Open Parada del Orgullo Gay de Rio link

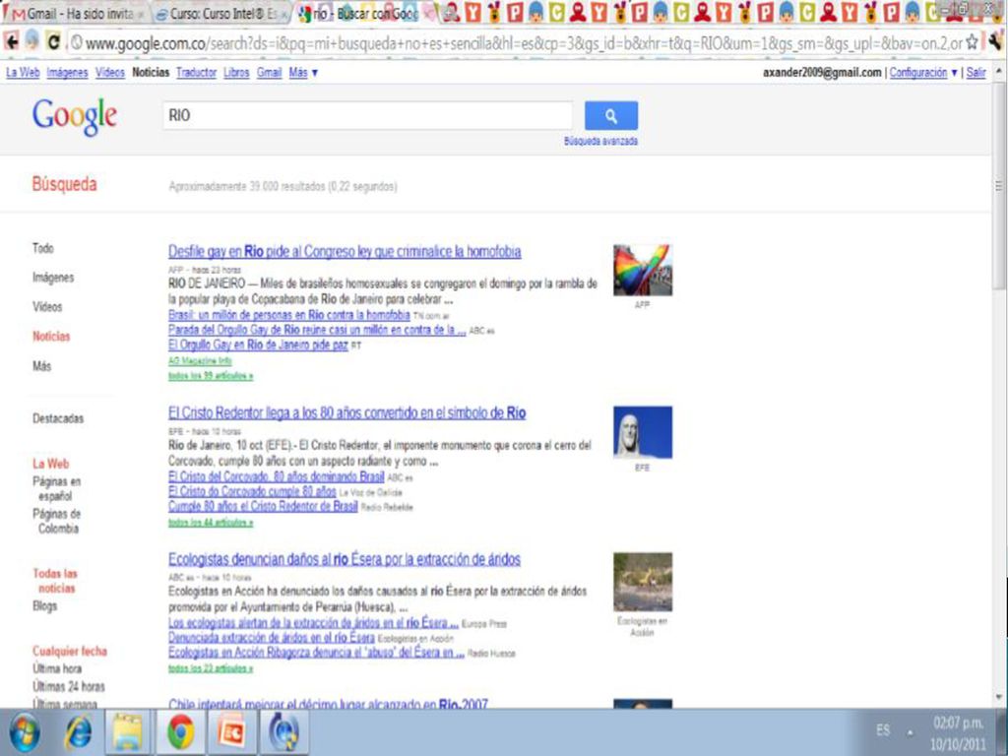[x=317, y=330]
